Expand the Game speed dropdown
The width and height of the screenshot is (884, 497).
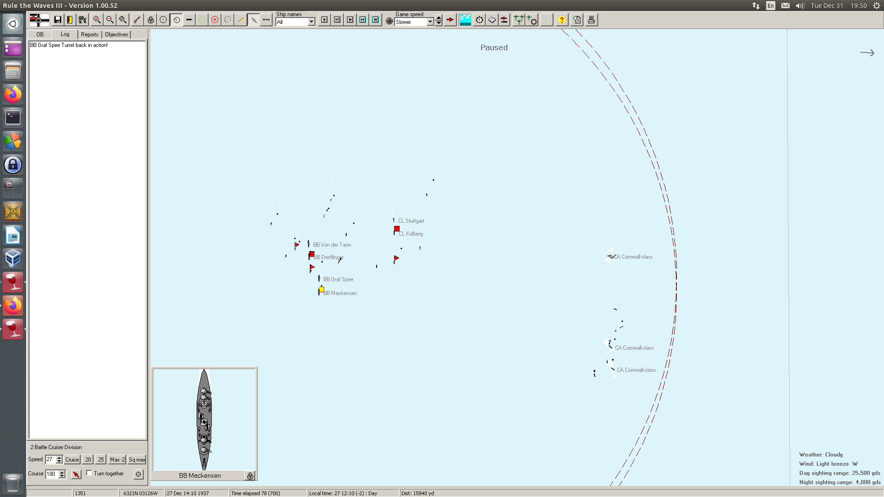tap(430, 22)
